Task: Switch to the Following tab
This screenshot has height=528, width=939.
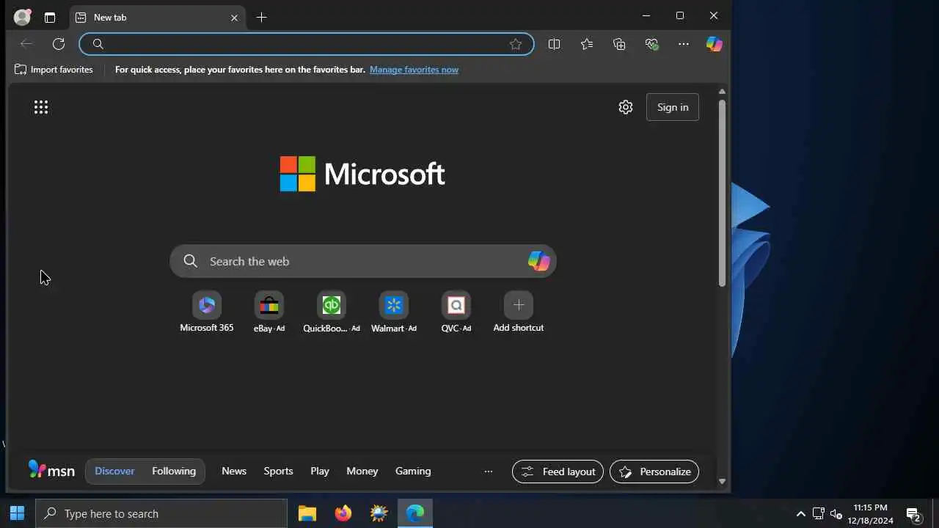Action: (174, 471)
